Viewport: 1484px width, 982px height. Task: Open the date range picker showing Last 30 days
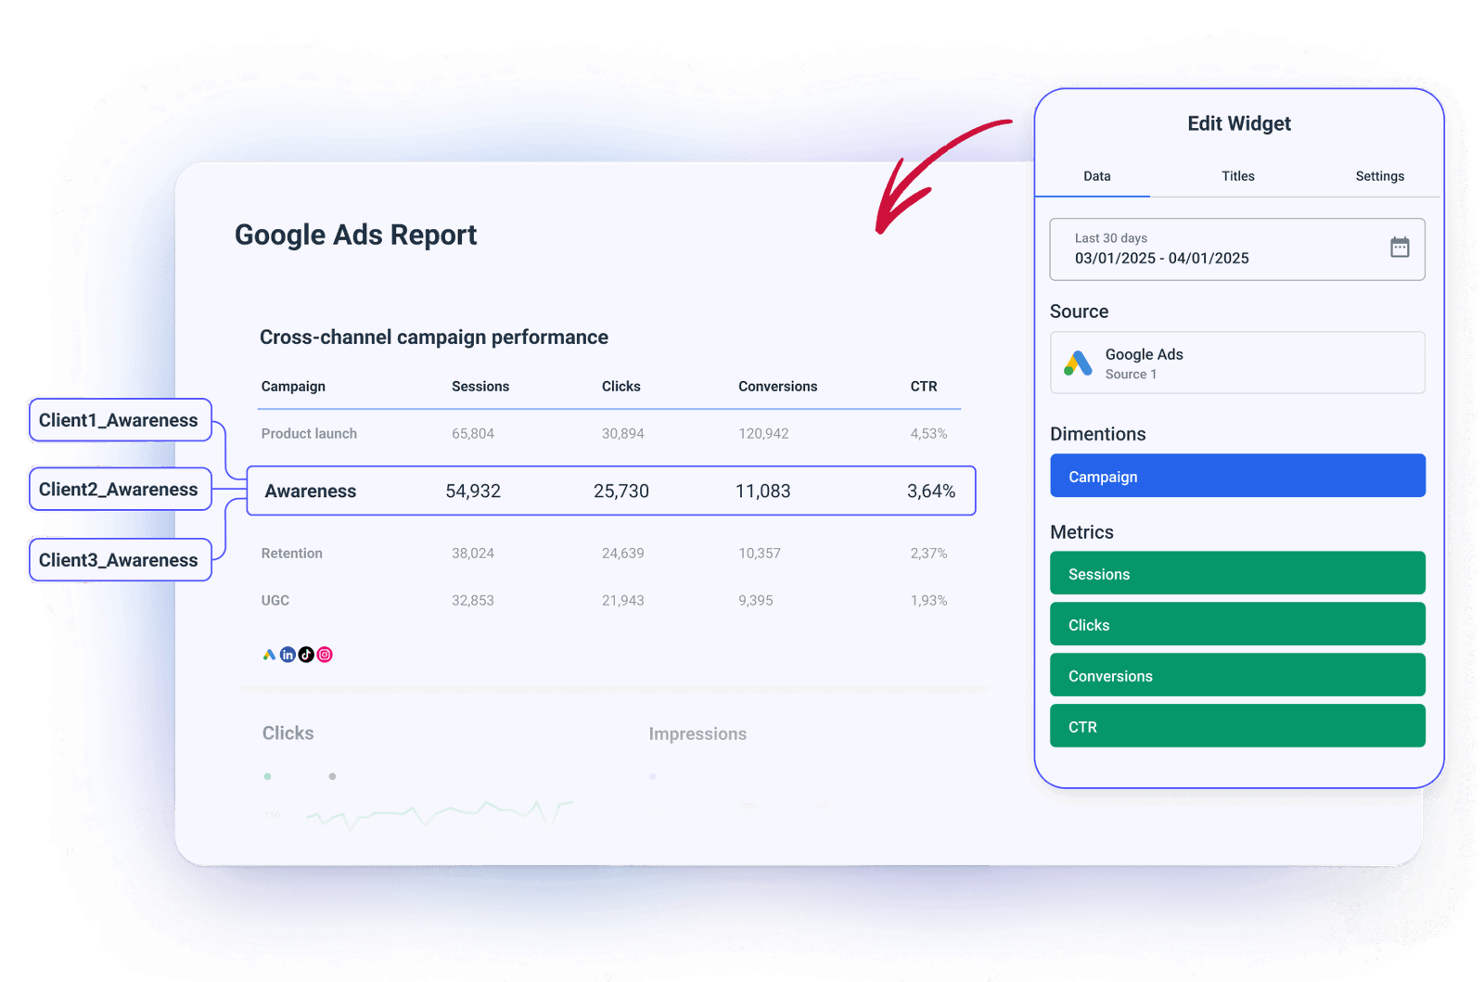1206,249
